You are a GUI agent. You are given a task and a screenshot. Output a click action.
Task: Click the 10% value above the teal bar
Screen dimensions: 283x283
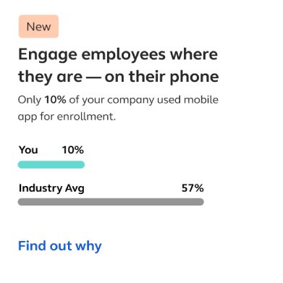73,150
